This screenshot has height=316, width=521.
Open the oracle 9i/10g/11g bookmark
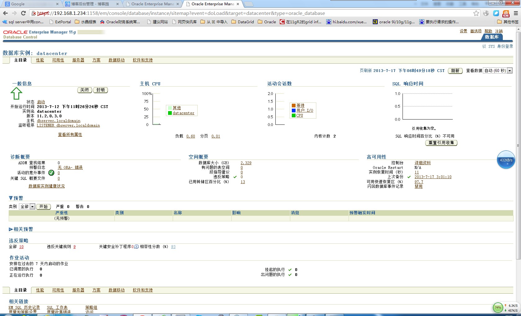(x=394, y=22)
